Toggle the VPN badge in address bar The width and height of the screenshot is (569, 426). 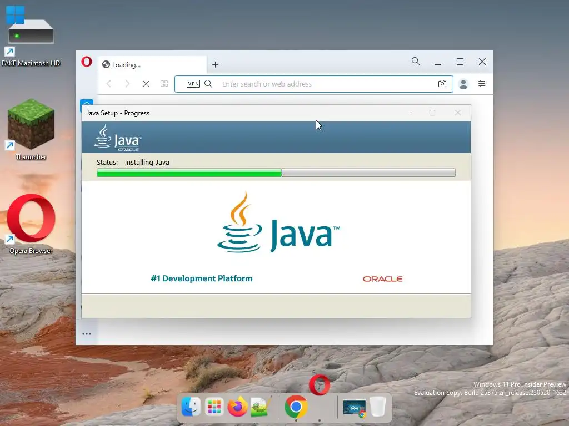pos(193,84)
